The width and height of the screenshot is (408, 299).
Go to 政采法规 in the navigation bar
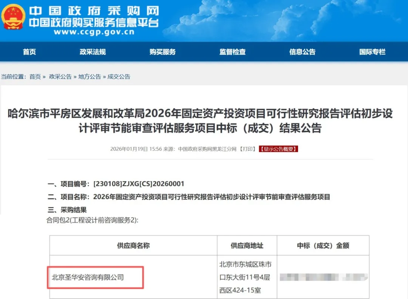tap(93, 52)
